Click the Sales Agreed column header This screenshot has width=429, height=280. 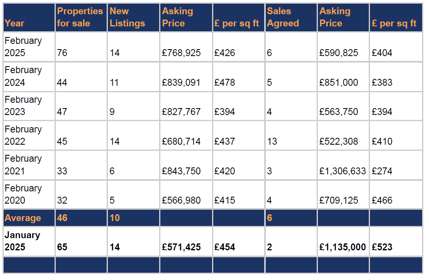tap(283, 17)
